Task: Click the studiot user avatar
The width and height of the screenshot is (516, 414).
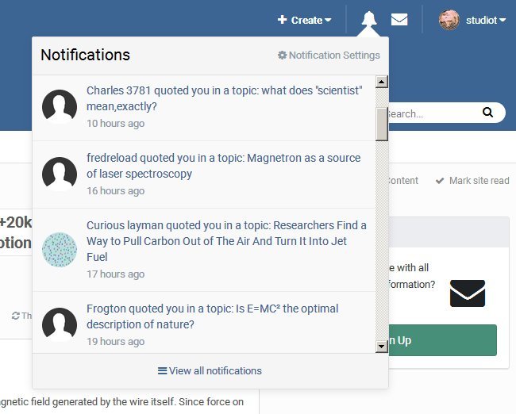Action: click(449, 20)
